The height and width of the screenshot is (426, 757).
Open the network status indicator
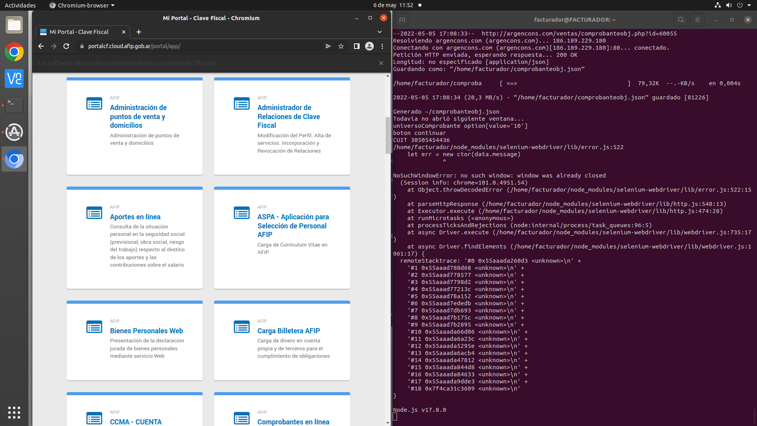[x=718, y=5]
